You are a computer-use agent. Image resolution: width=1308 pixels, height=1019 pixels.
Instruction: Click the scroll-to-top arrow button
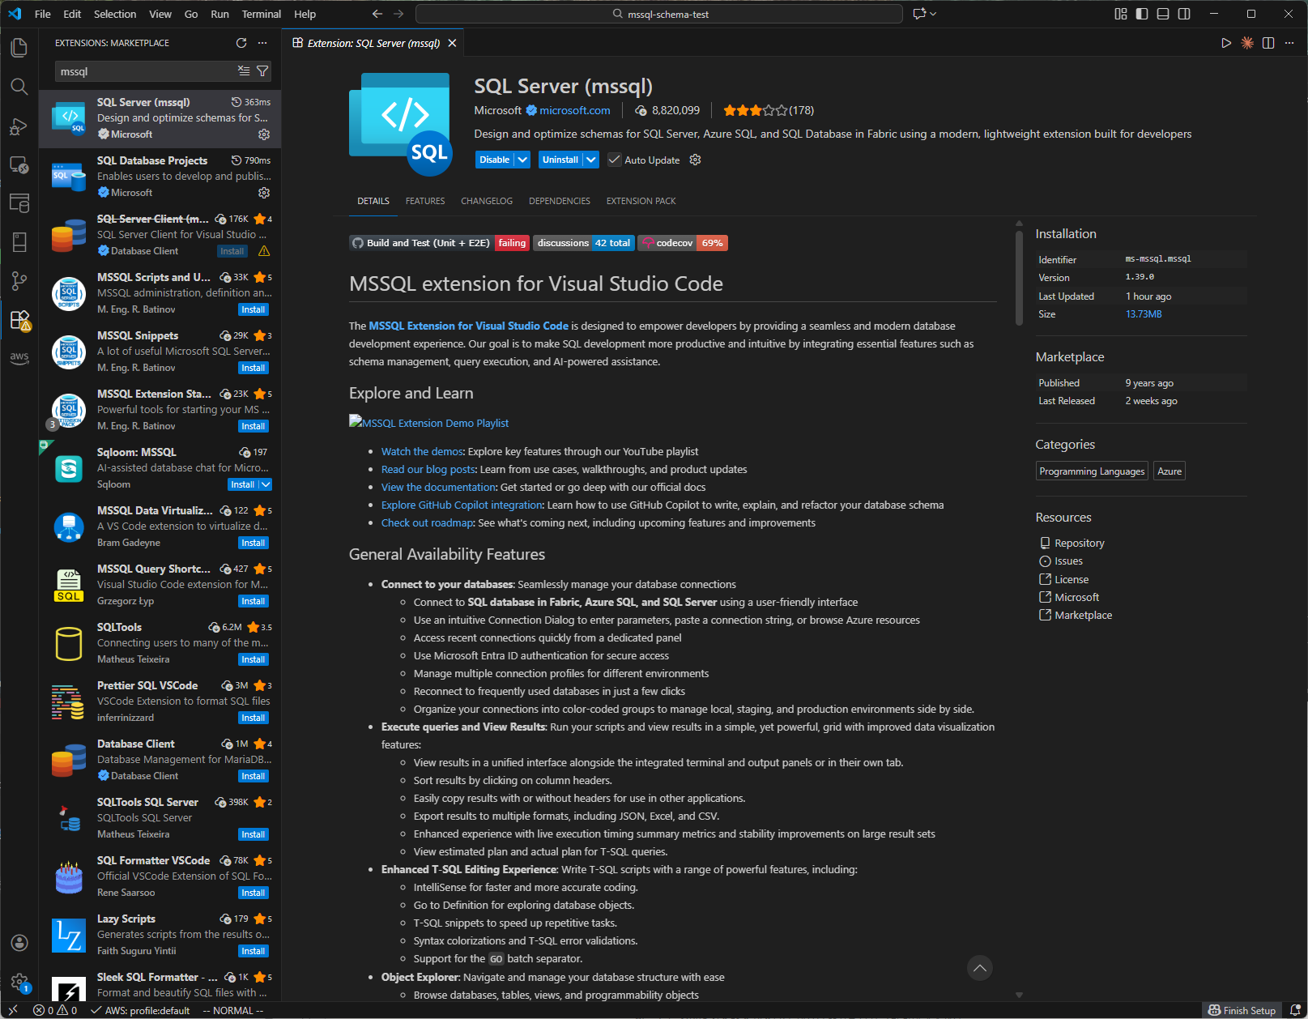point(980,968)
